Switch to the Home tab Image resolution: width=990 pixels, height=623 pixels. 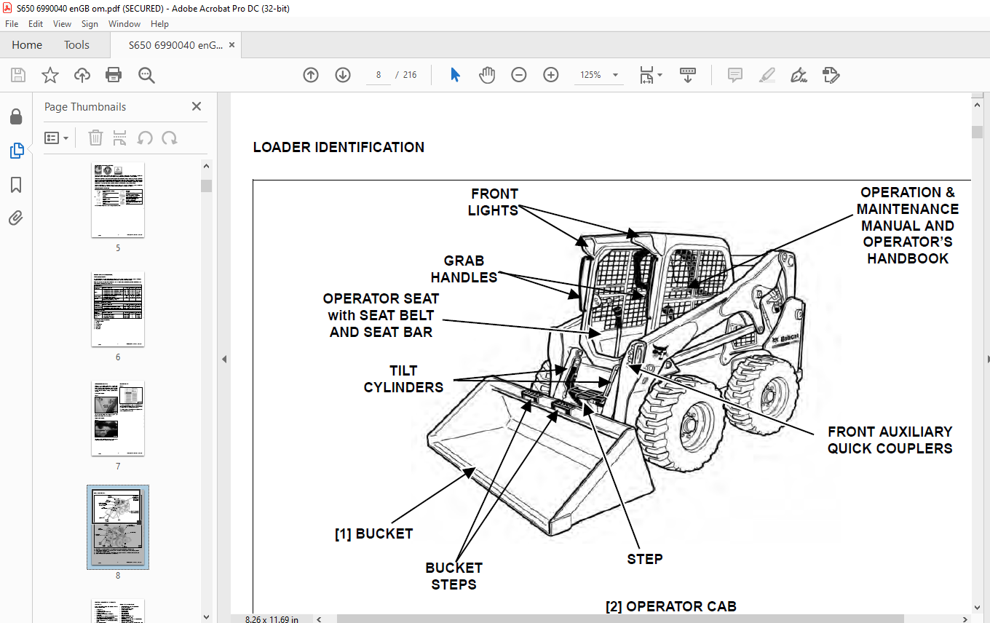click(x=27, y=45)
